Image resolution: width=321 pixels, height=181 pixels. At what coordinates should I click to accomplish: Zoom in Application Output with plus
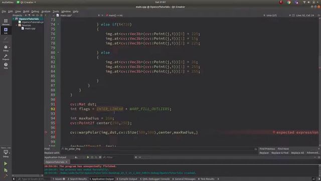[136, 157]
